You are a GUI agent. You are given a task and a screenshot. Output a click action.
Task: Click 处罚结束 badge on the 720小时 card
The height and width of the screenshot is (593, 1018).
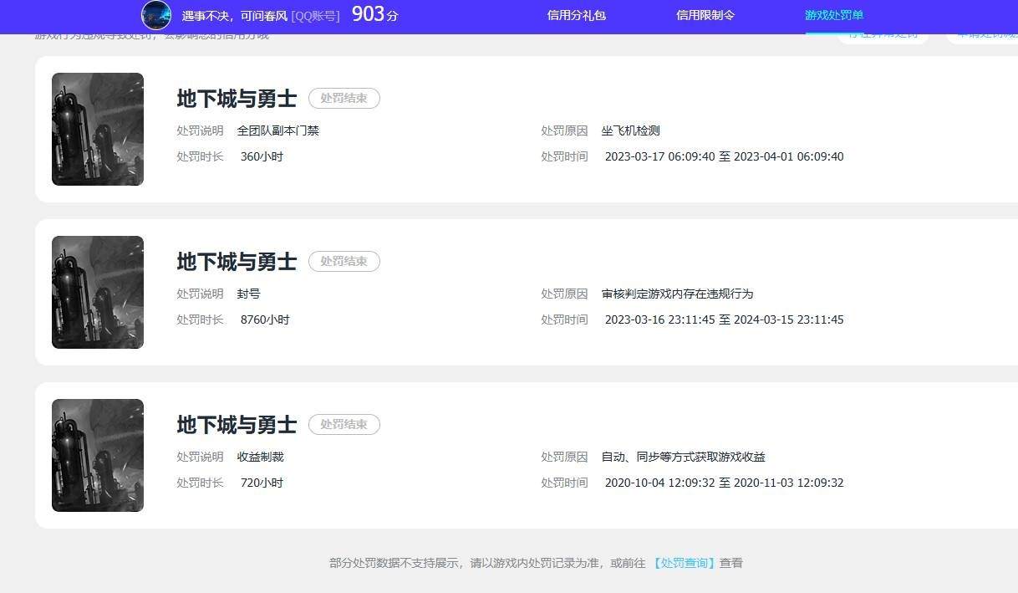click(344, 424)
